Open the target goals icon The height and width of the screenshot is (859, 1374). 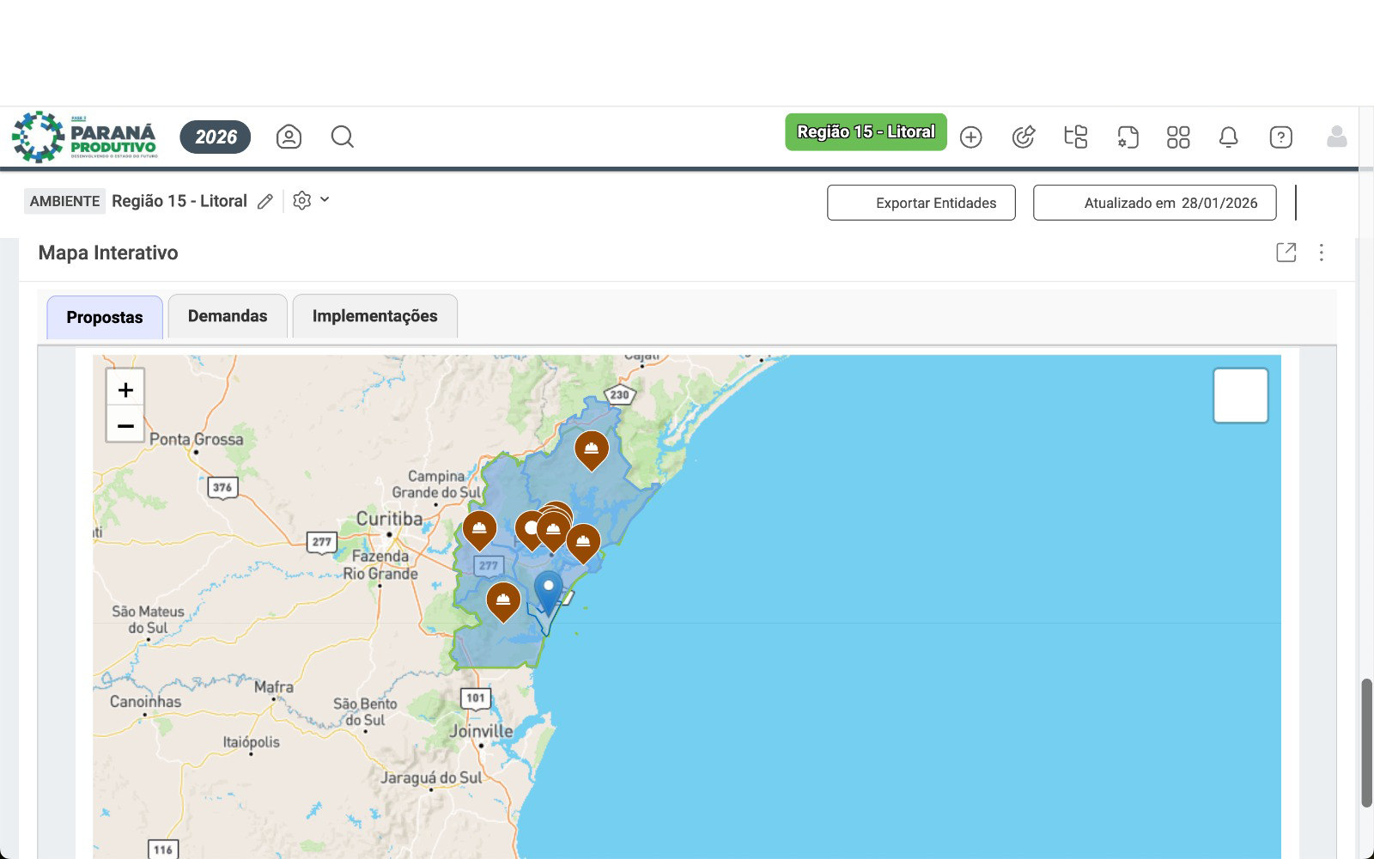point(1023,137)
